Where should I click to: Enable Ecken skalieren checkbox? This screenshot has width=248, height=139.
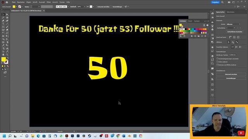217,62
